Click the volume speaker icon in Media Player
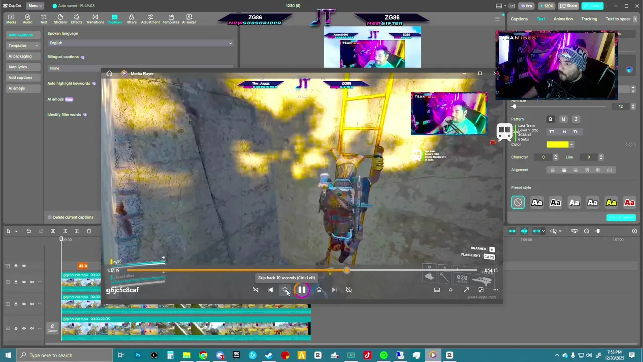The height and width of the screenshot is (362, 643). [x=451, y=290]
